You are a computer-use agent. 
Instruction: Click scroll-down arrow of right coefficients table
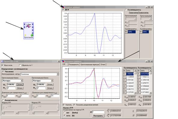pos(150,93)
